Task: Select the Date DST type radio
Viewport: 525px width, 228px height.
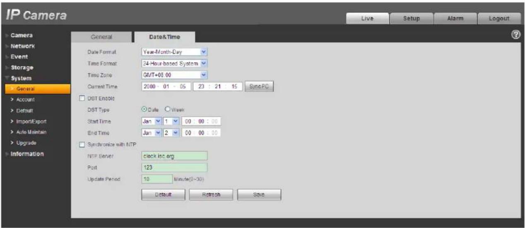Action: coord(145,109)
